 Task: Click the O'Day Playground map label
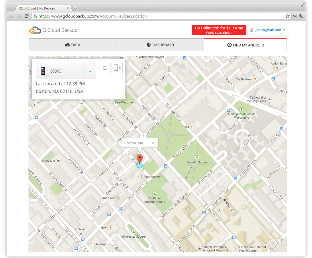pyautogui.click(x=124, y=102)
